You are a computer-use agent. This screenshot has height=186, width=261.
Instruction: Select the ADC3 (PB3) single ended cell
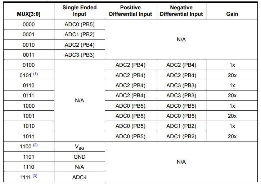click(x=79, y=55)
